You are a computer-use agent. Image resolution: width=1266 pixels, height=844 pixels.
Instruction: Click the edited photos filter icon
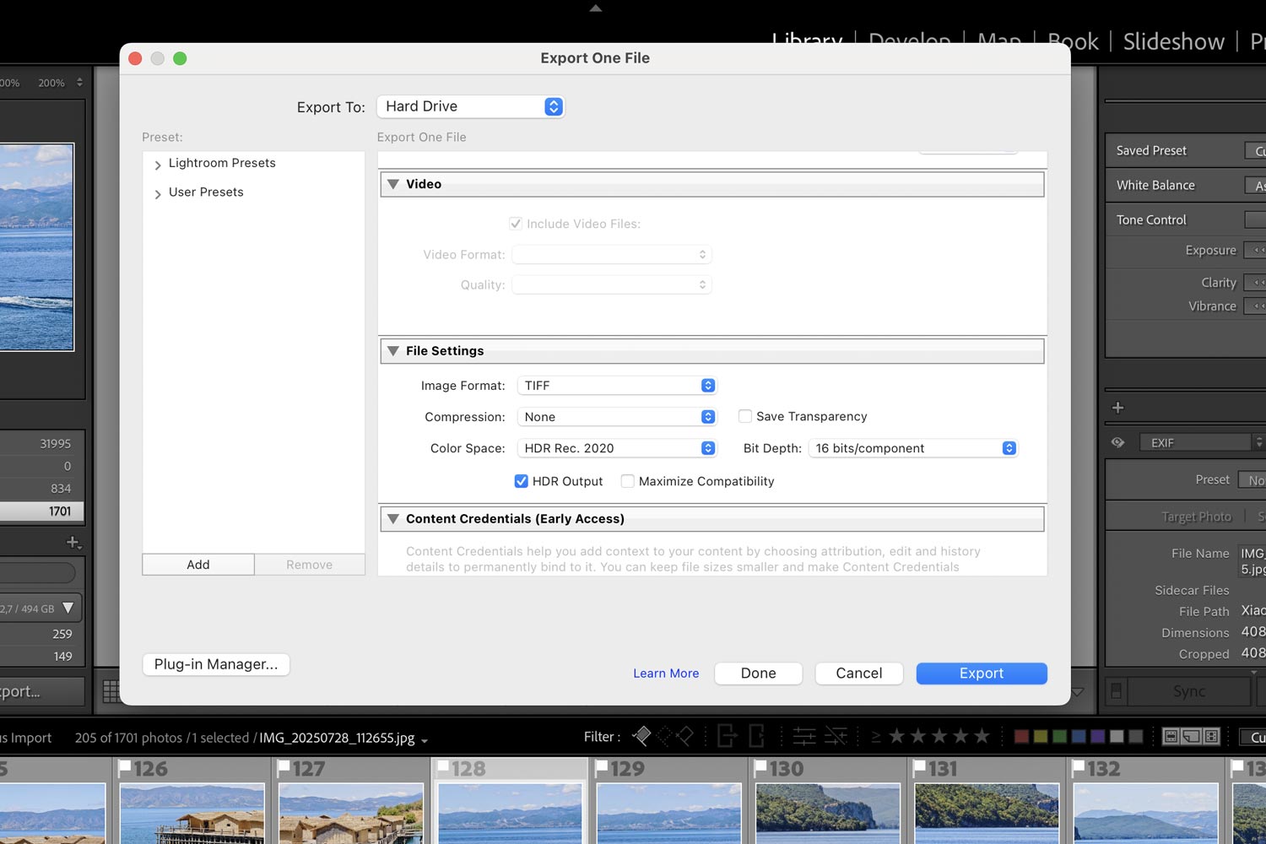click(803, 737)
